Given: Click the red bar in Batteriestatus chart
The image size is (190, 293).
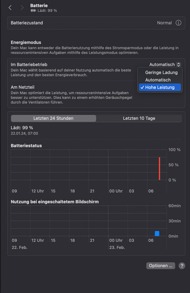Looking at the screenshot, I should [160, 169].
